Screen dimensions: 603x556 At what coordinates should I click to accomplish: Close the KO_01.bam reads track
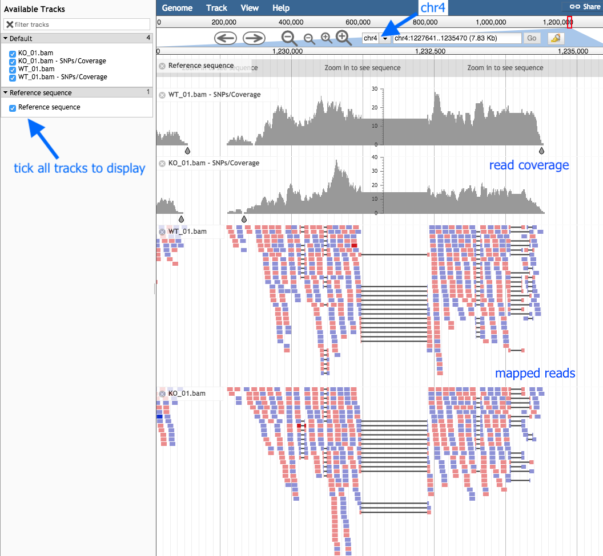(x=162, y=393)
